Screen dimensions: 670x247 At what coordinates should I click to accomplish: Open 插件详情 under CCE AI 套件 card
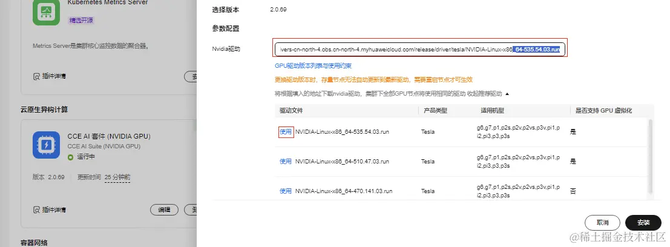(x=54, y=210)
